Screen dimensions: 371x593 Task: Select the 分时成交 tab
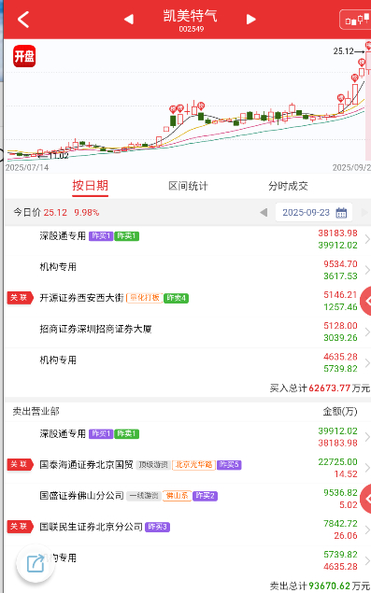pyautogui.click(x=288, y=186)
